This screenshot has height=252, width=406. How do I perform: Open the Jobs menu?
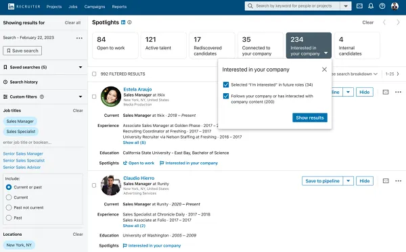pos(73,7)
